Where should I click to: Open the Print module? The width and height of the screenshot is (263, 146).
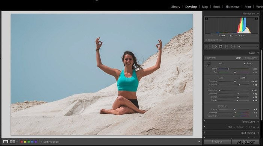click(248, 7)
